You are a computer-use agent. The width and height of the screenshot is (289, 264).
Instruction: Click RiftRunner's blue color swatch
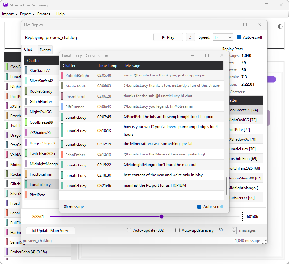[x=62, y=107]
